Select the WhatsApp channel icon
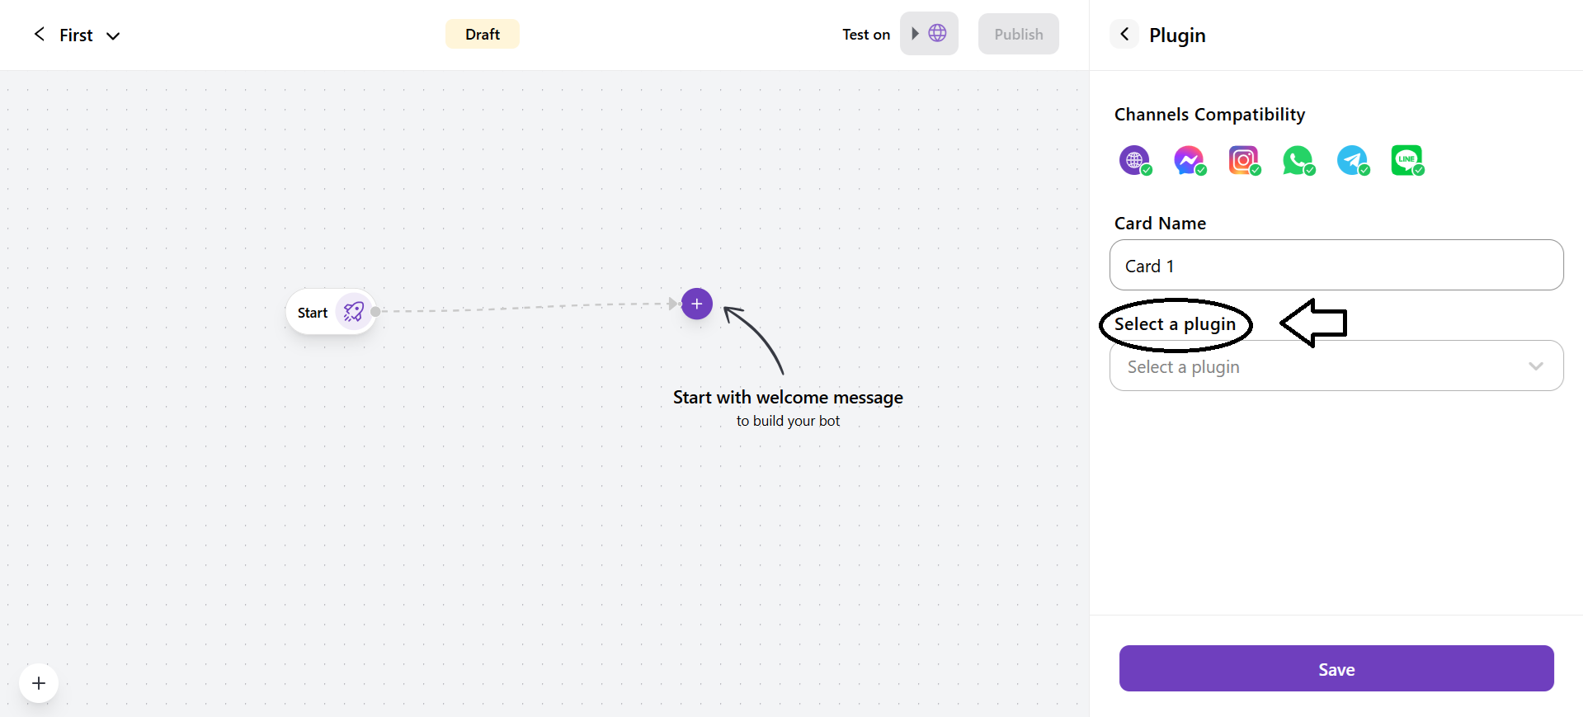 pyautogui.click(x=1298, y=160)
